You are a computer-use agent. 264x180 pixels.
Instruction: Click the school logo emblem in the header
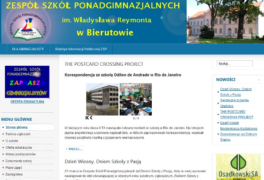click(x=28, y=27)
